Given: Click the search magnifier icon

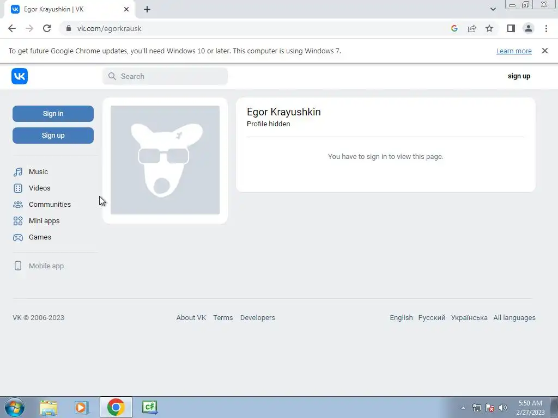Looking at the screenshot, I should (x=112, y=76).
